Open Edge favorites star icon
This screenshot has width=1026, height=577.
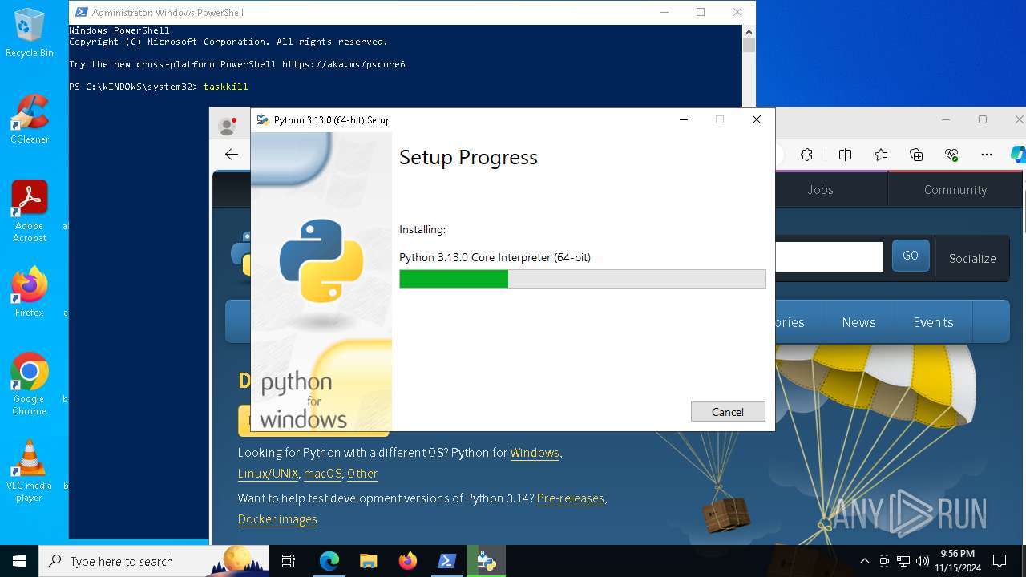881,155
